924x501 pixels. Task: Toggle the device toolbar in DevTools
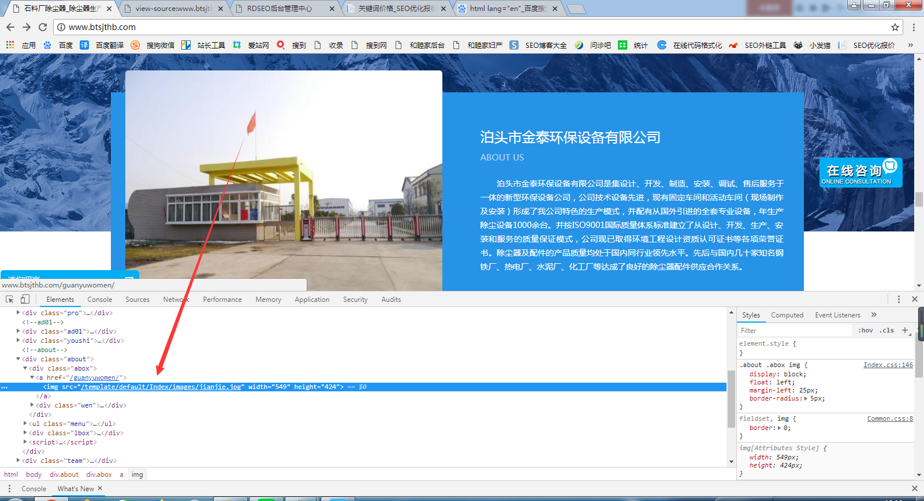[x=25, y=299]
